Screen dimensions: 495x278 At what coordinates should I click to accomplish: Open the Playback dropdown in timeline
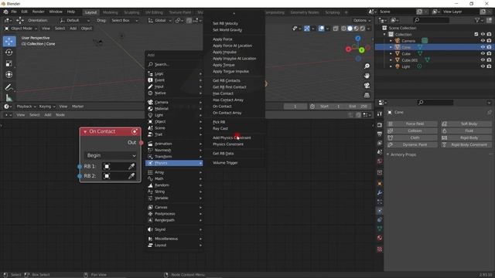26,107
